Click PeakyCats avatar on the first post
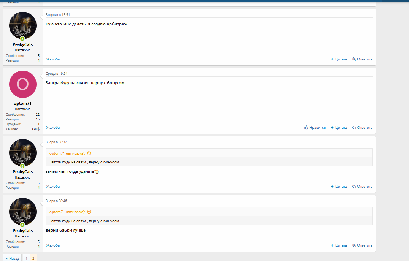Screen dimensions: 409x261 [23, 25]
